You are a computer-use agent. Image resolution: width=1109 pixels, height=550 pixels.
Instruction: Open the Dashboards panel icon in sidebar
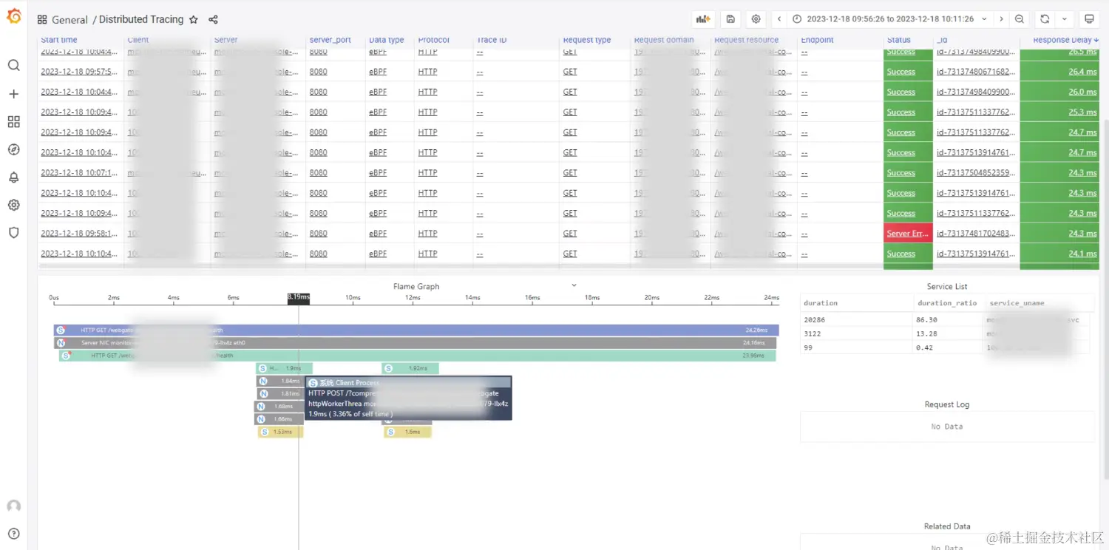pos(13,121)
